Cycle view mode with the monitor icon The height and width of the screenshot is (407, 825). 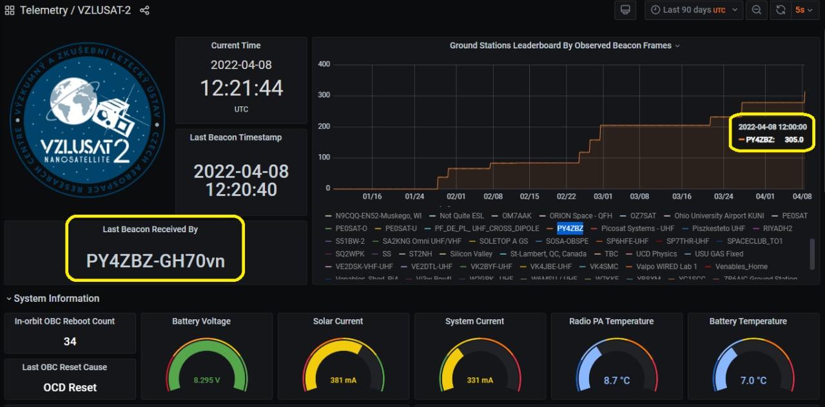[624, 10]
